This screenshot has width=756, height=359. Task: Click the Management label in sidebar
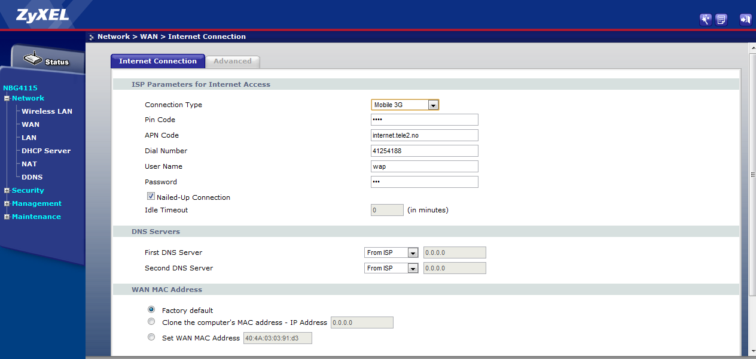click(x=36, y=203)
